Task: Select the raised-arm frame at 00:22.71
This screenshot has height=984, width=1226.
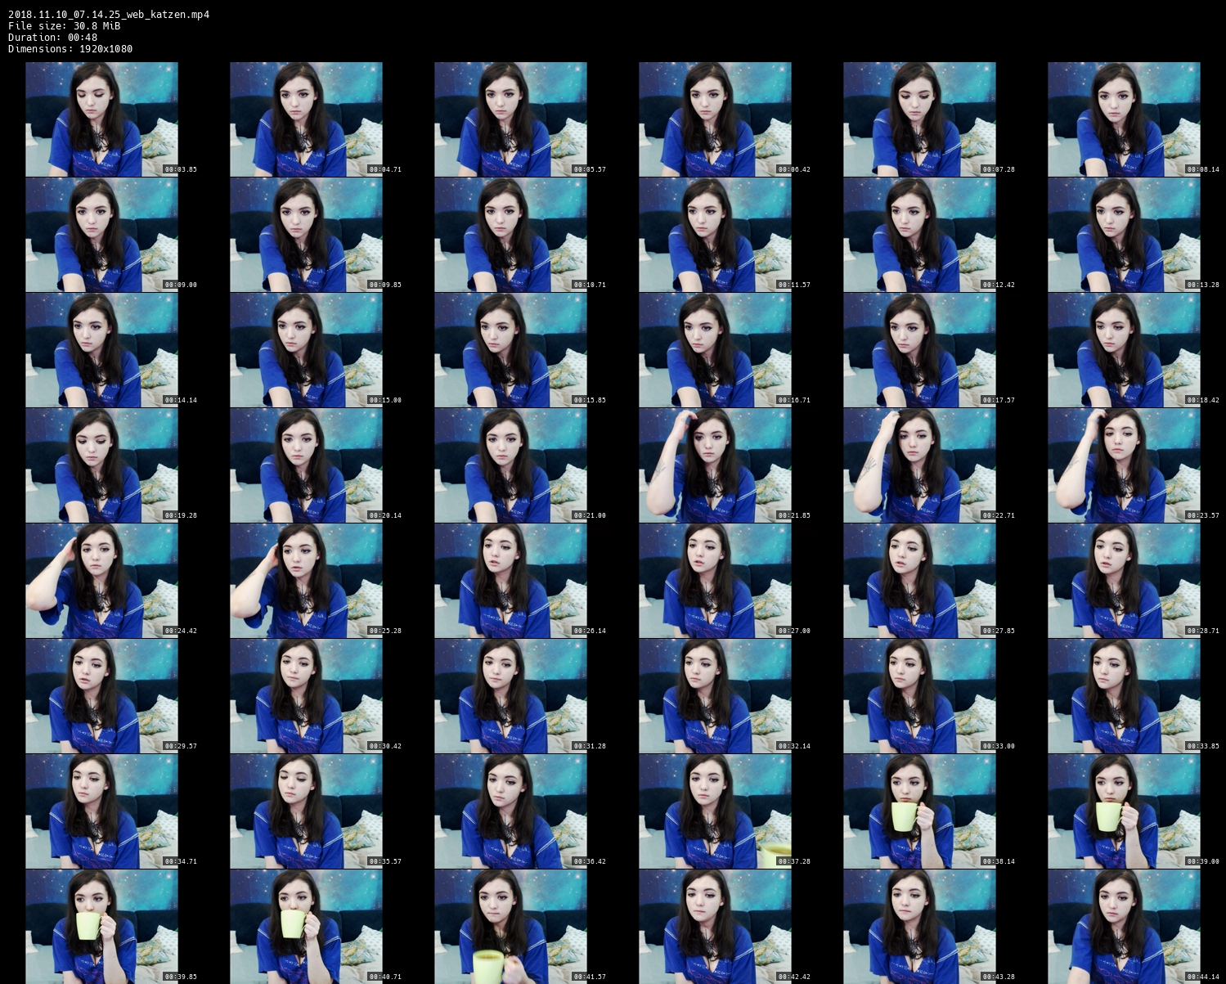Action: point(919,465)
